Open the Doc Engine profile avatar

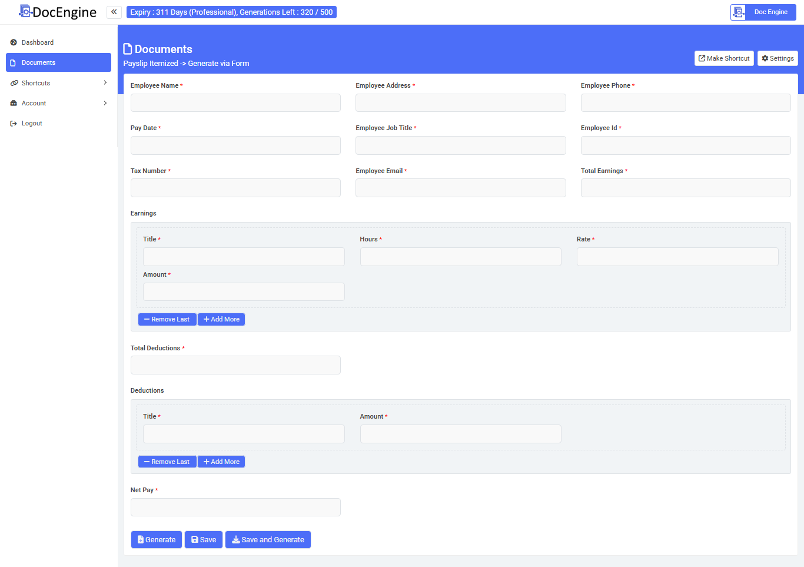point(738,12)
